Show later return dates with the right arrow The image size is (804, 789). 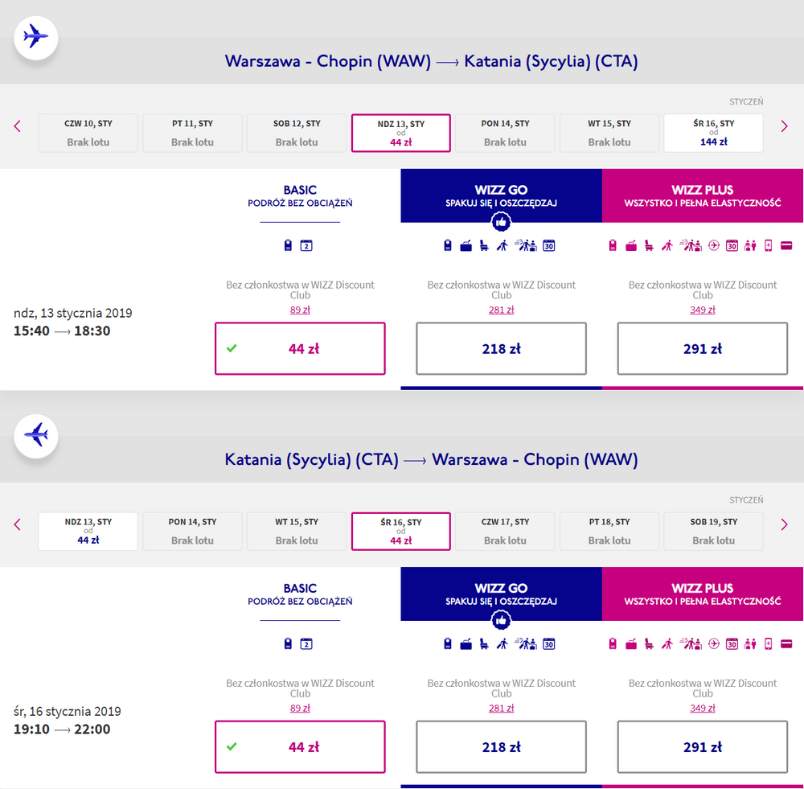point(784,524)
